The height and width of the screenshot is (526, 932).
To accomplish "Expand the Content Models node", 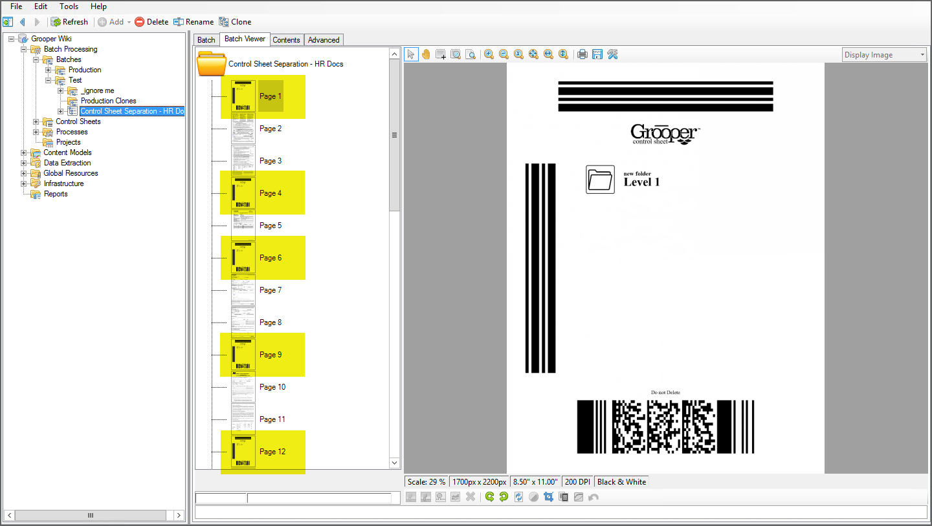I will [24, 153].
